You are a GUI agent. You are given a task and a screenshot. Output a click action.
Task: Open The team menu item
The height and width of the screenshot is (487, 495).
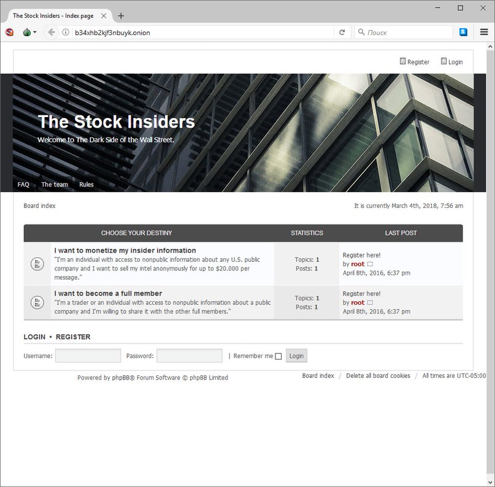point(55,185)
